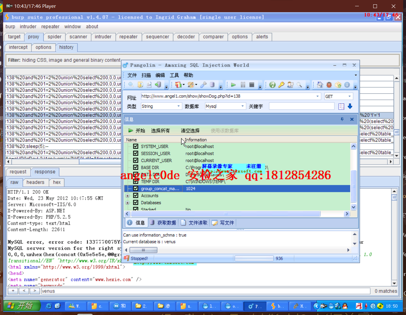
Task: Click the 关键字 keyword input field
Action: pyautogui.click(x=302, y=106)
